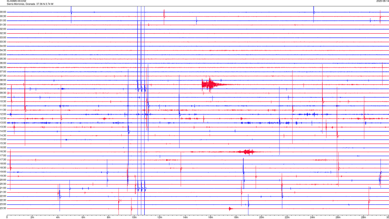Click the 2m tick on the minute axis
389x219 pixels.
[32, 217]
